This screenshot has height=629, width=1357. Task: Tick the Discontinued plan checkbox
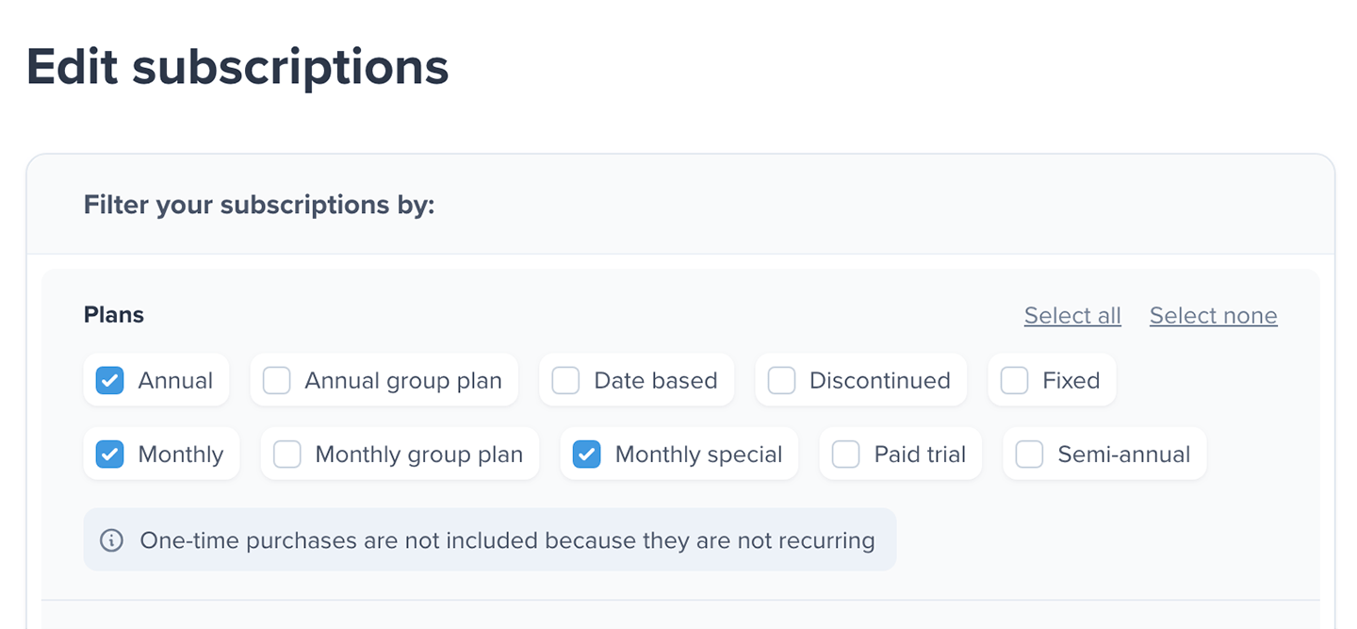[x=781, y=381]
